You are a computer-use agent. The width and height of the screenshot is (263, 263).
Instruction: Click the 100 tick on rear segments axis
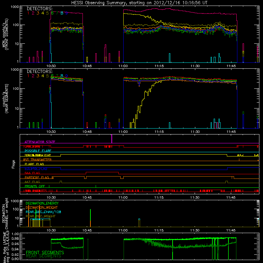15,88
